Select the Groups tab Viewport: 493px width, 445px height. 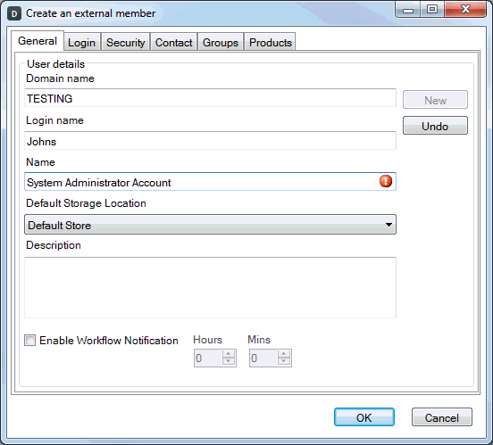pos(221,42)
